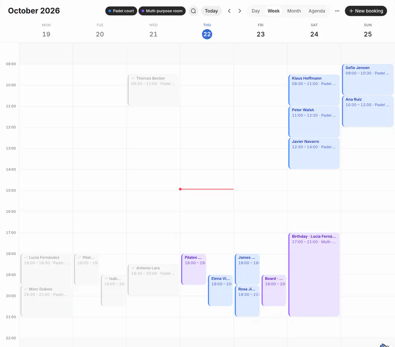This screenshot has height=347, width=395.
Task: Open the calendar search
Action: [x=193, y=11]
